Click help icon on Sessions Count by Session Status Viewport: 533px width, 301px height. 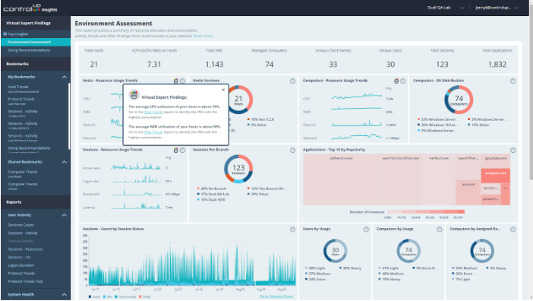pyautogui.click(x=292, y=230)
